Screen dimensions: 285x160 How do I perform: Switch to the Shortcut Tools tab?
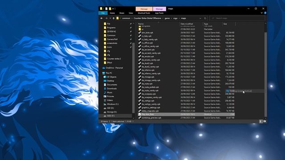click(x=144, y=13)
